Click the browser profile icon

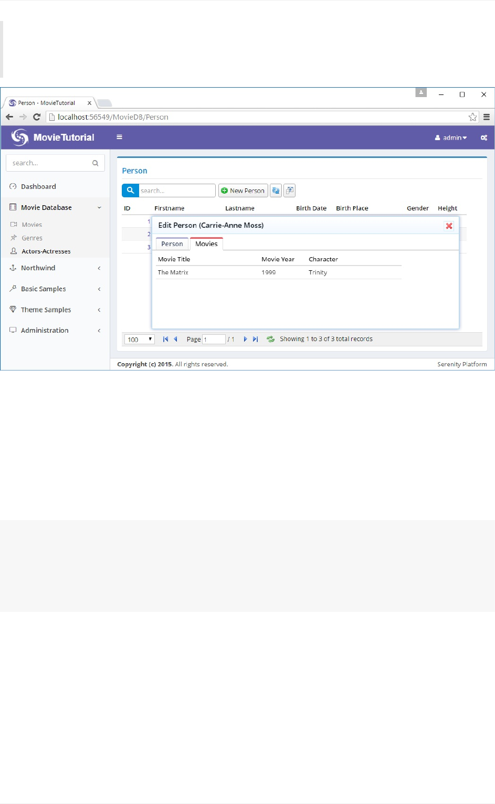tap(421, 92)
